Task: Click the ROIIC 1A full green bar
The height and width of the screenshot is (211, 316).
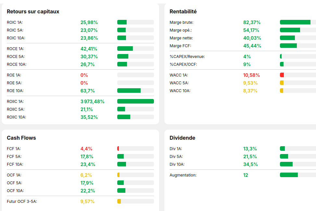Action: tap(135, 101)
